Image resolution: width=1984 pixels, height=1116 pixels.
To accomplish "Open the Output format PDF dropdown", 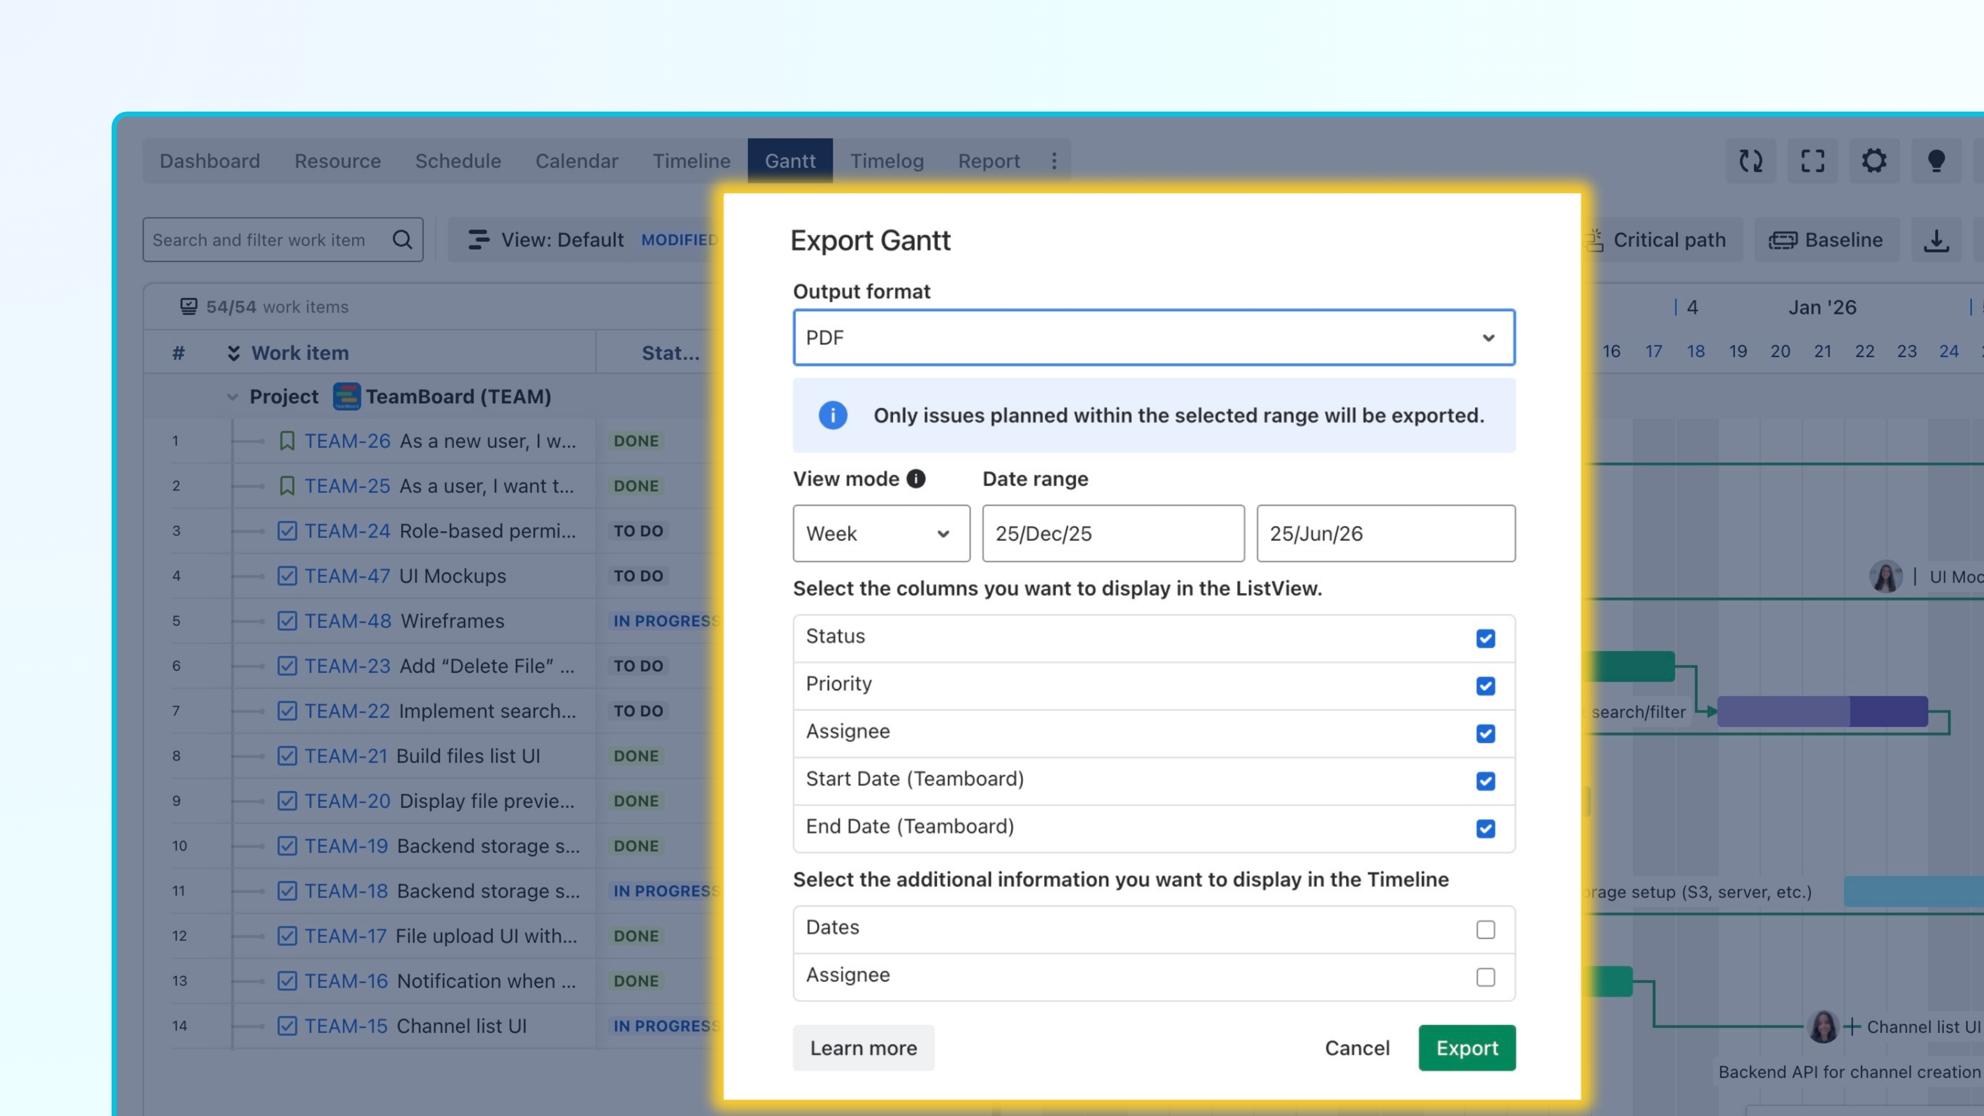I will coord(1153,337).
